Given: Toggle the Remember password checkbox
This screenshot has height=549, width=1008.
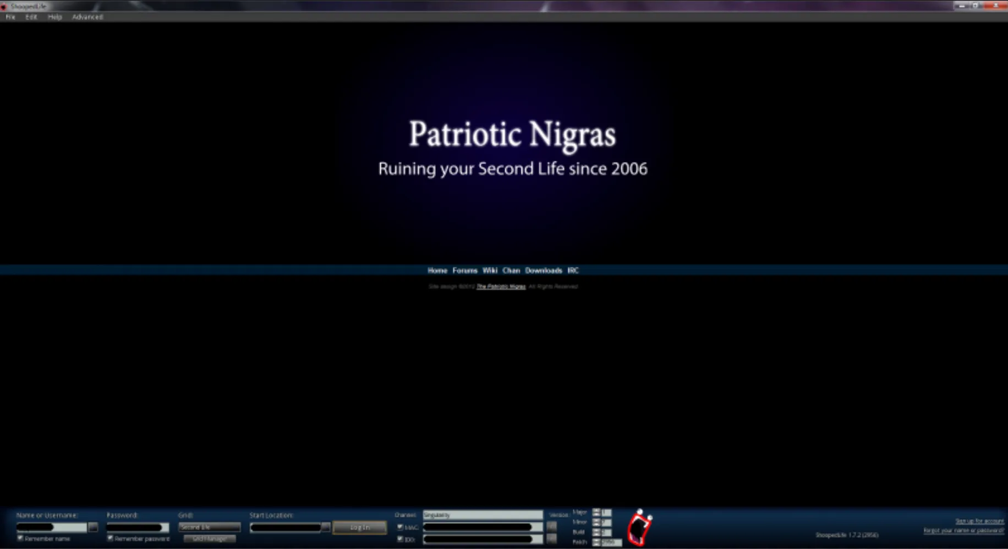Looking at the screenshot, I should (x=110, y=538).
